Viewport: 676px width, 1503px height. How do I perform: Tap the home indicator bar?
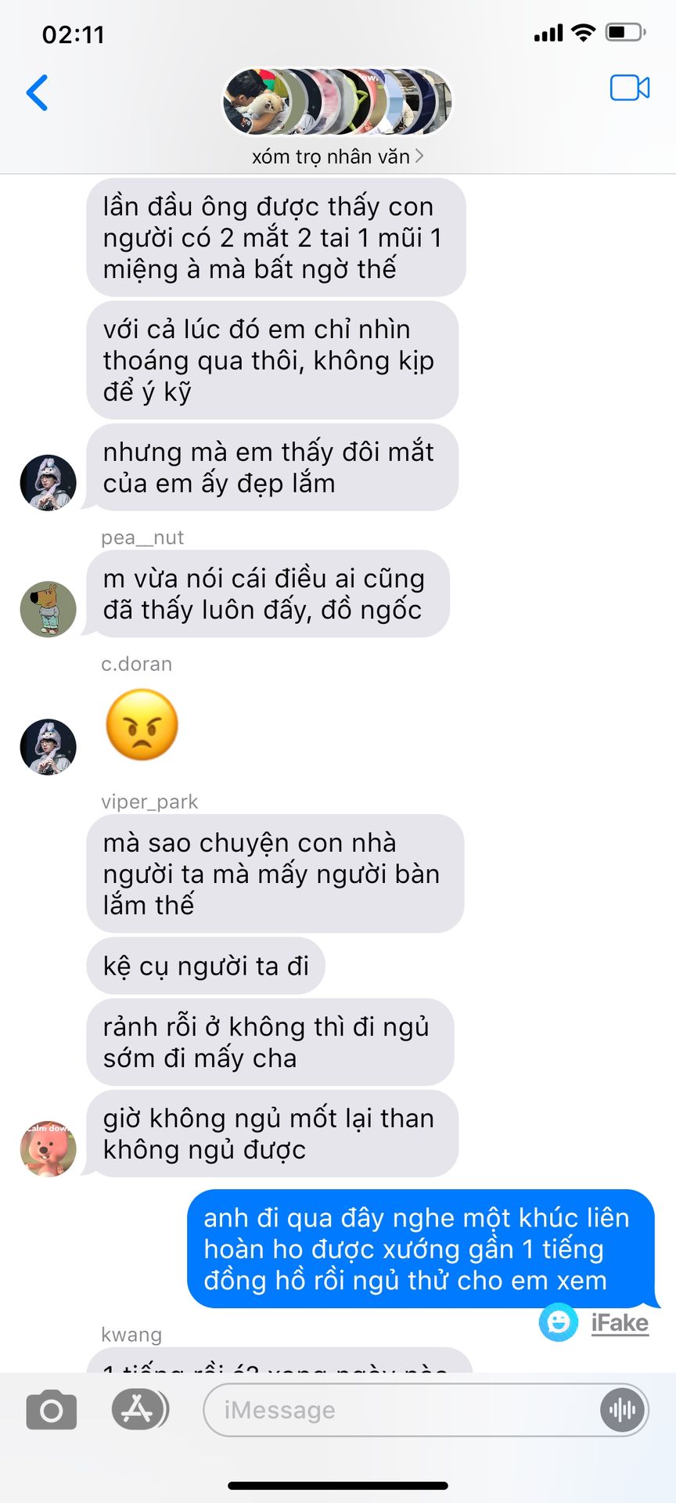click(338, 1485)
